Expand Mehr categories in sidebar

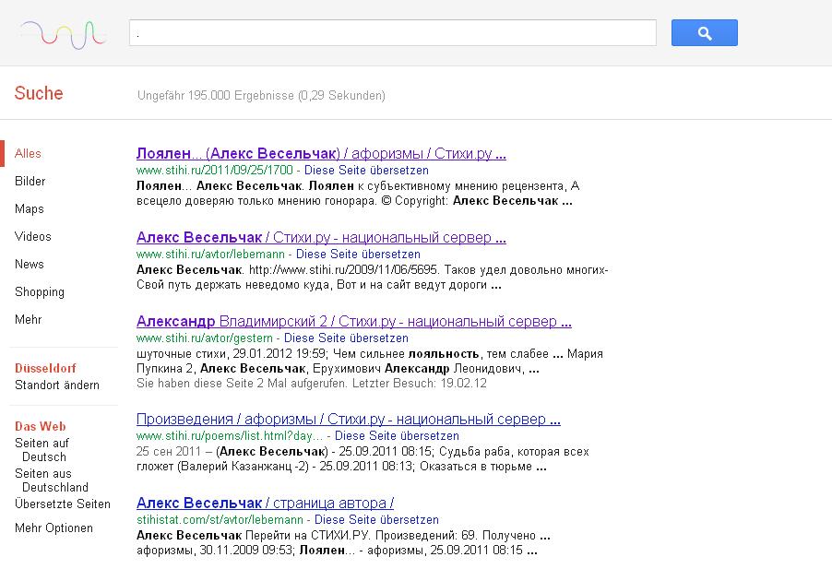coord(28,320)
